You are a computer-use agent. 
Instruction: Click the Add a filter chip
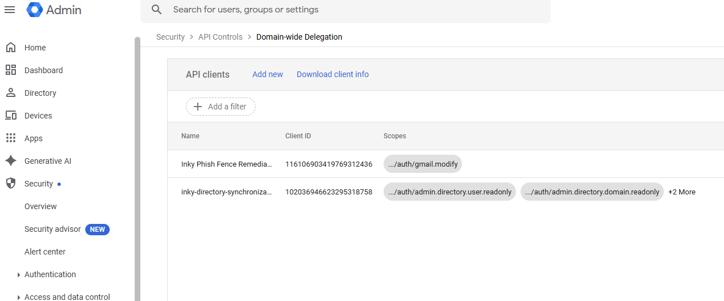tap(220, 107)
